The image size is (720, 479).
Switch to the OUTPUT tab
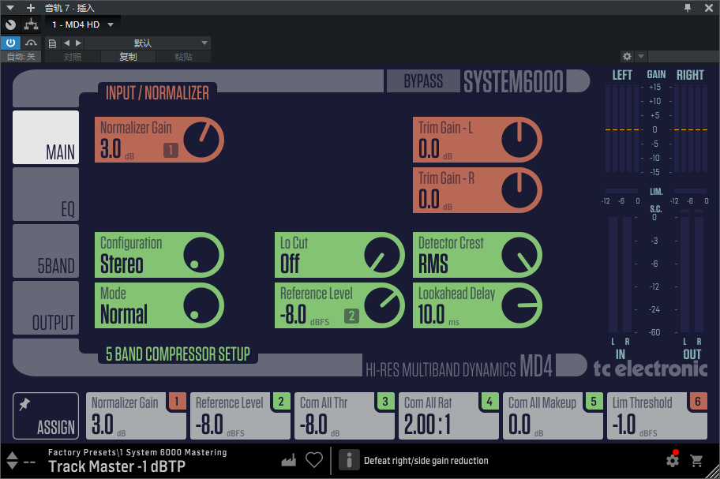click(x=46, y=308)
